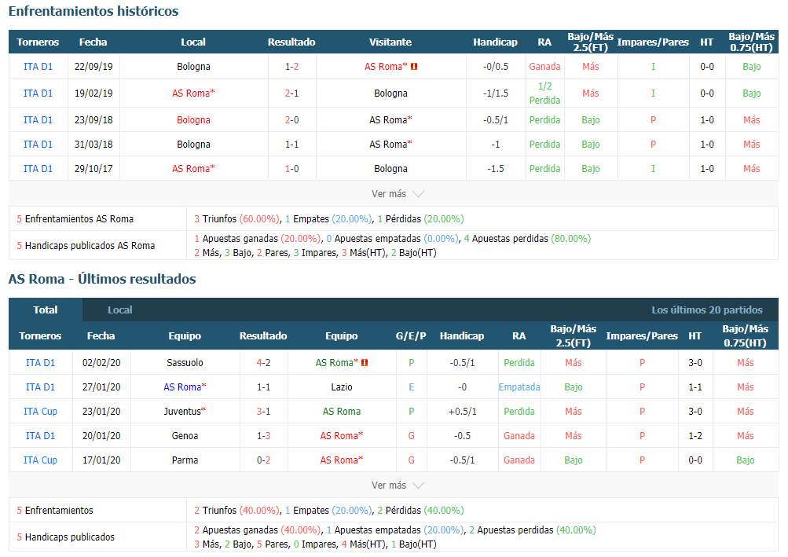Screen dimensions: 788x557
Task: Click '5 Enfrentamientos AS Roma' summary label
Action: [x=75, y=218]
